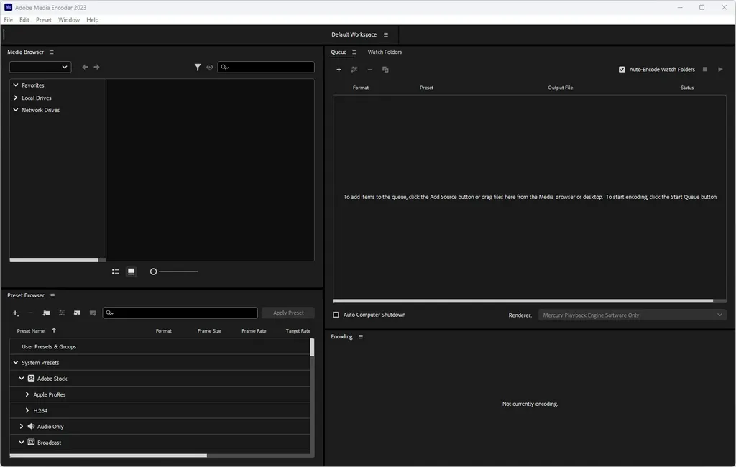The height and width of the screenshot is (467, 736).
Task: Expand the Apple ProRes preset folder
Action: (27, 394)
